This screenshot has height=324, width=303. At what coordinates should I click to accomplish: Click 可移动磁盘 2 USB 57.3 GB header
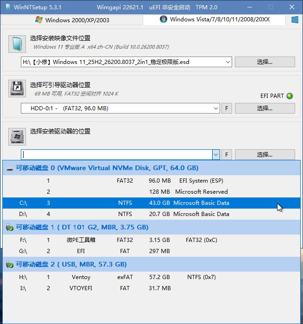(x=151, y=264)
